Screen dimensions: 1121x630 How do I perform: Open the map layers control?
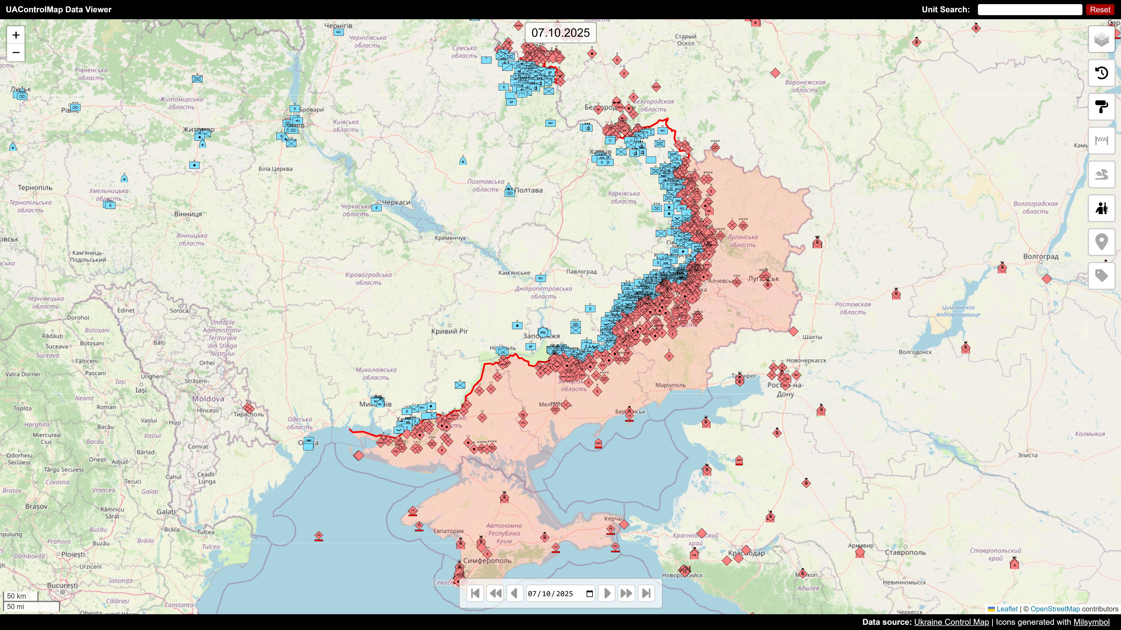pyautogui.click(x=1101, y=40)
